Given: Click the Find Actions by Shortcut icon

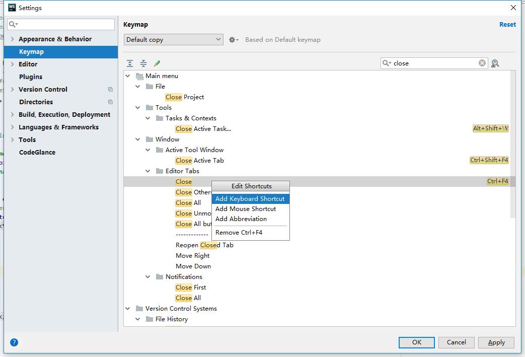Looking at the screenshot, I should [x=495, y=63].
